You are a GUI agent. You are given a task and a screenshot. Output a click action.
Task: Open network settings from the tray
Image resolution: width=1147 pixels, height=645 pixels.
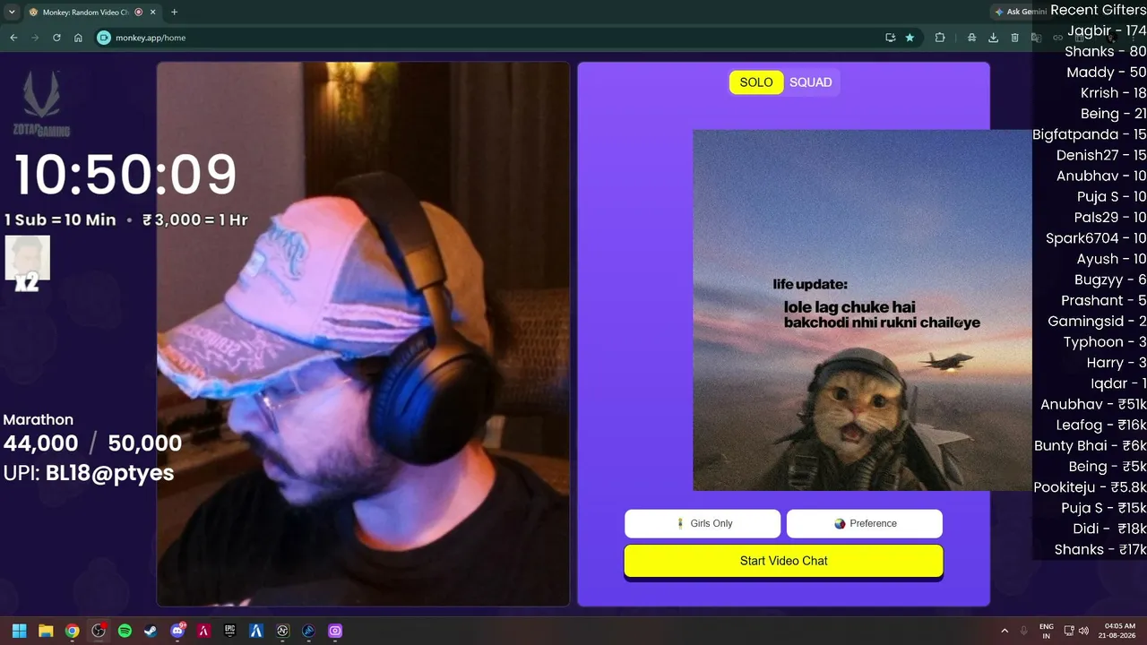click(x=1068, y=631)
